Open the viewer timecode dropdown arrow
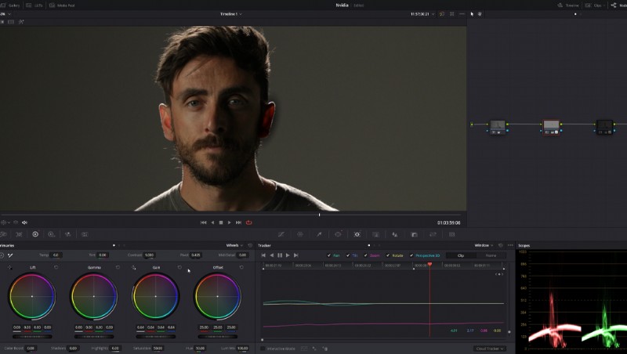627x354 pixels. pos(433,14)
